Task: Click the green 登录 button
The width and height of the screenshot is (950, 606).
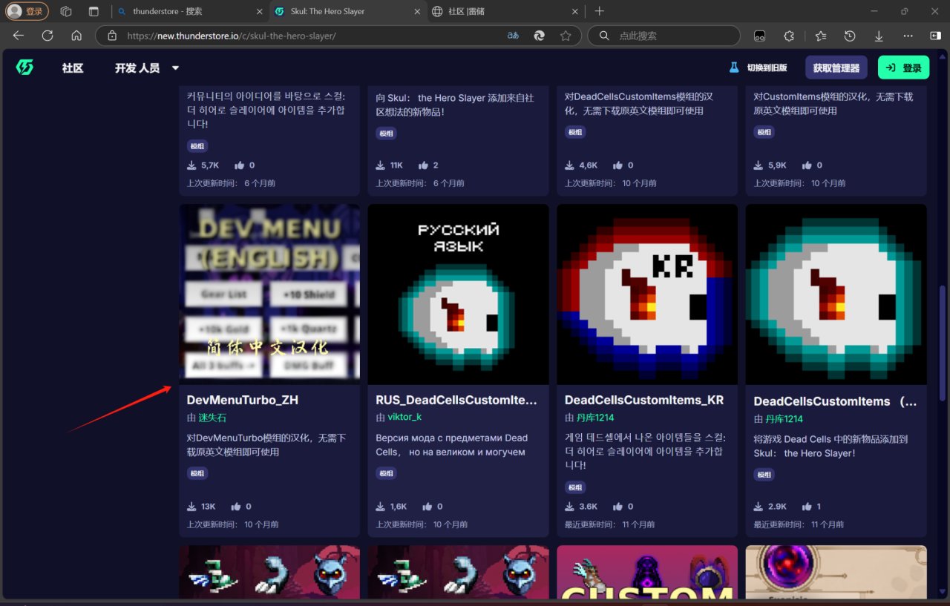Action: (903, 67)
